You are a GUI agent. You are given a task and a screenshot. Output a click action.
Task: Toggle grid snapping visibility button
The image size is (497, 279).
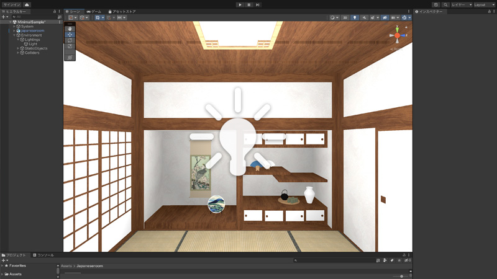98,18
